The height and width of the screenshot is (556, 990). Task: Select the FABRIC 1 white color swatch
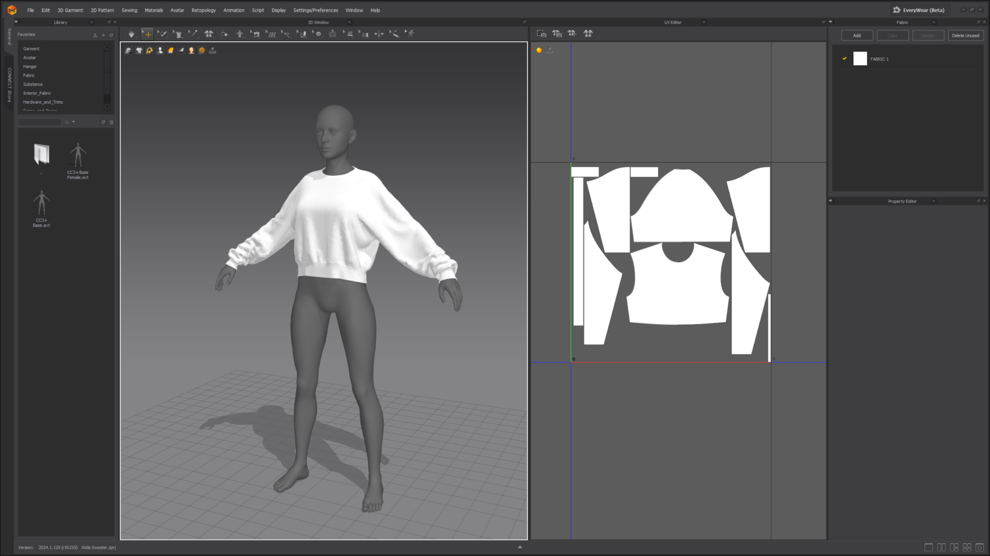(860, 59)
